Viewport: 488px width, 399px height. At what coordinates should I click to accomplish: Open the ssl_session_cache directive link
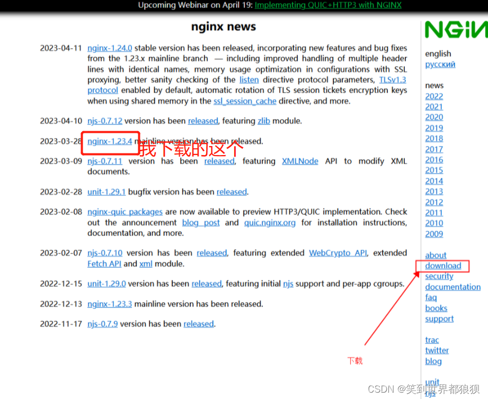(x=245, y=101)
